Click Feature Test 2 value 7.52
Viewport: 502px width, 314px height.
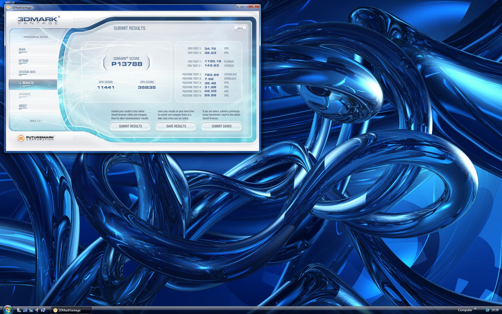click(209, 79)
